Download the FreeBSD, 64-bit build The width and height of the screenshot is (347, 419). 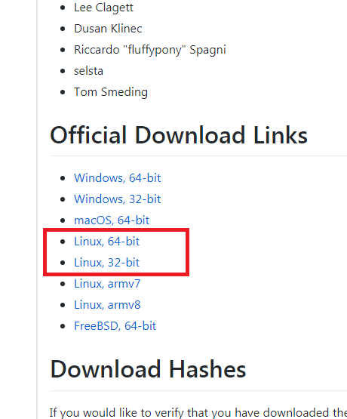point(115,326)
